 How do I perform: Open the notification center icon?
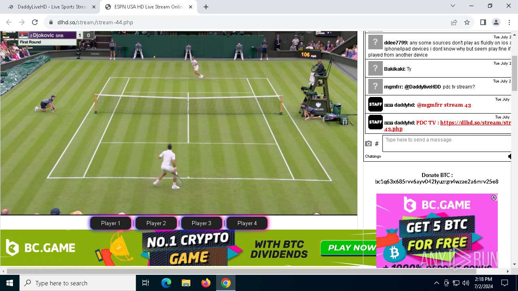click(x=505, y=283)
